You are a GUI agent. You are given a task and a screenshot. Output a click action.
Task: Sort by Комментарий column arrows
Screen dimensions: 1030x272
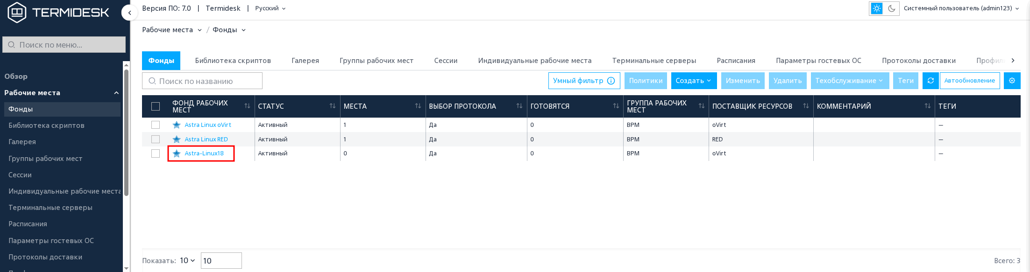[928, 106]
